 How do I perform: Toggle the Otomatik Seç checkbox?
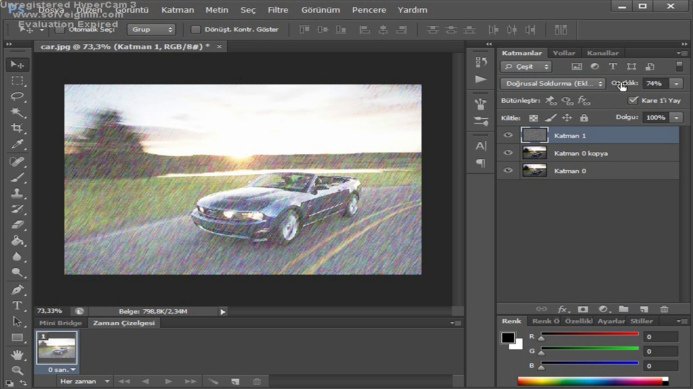60,30
